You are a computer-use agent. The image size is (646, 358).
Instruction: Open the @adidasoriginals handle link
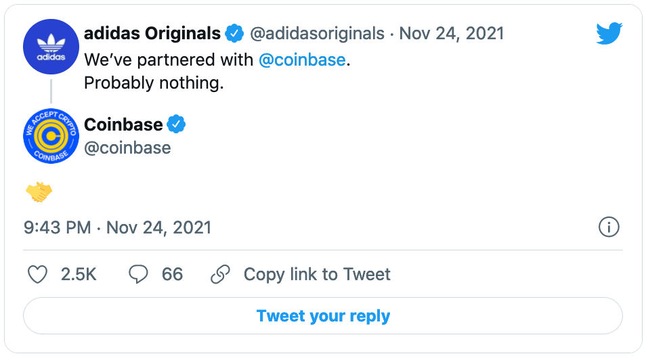(x=317, y=33)
